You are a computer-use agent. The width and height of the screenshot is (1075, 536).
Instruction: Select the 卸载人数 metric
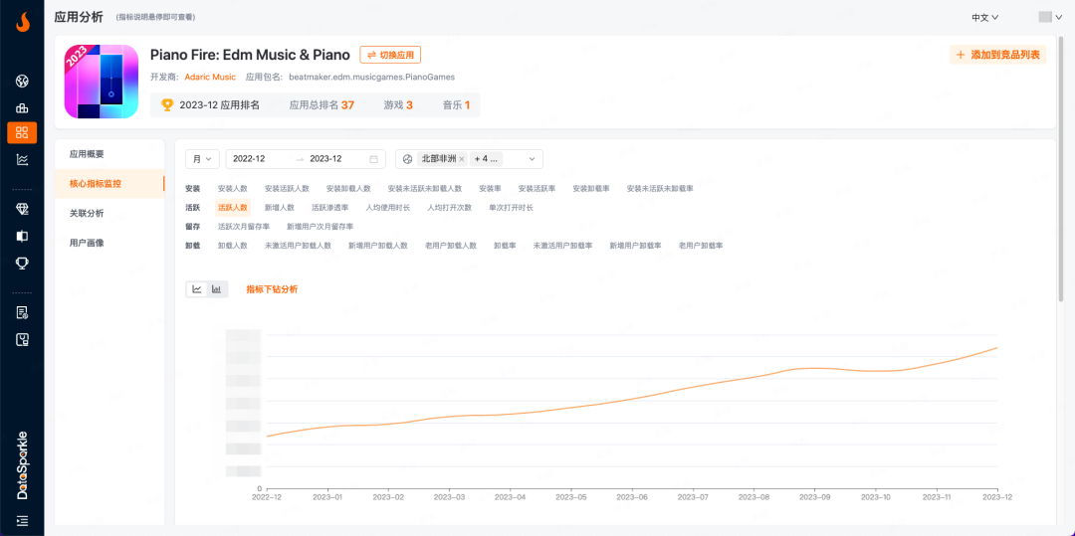(232, 245)
